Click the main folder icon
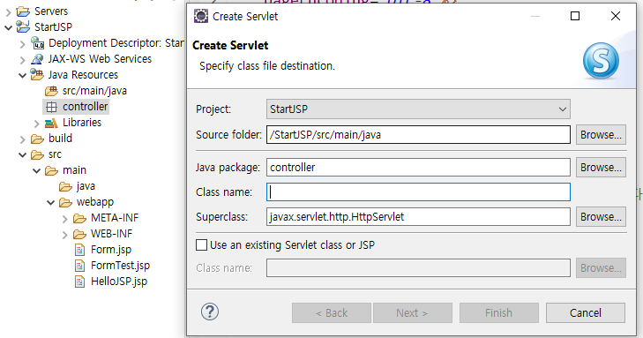 [51, 170]
